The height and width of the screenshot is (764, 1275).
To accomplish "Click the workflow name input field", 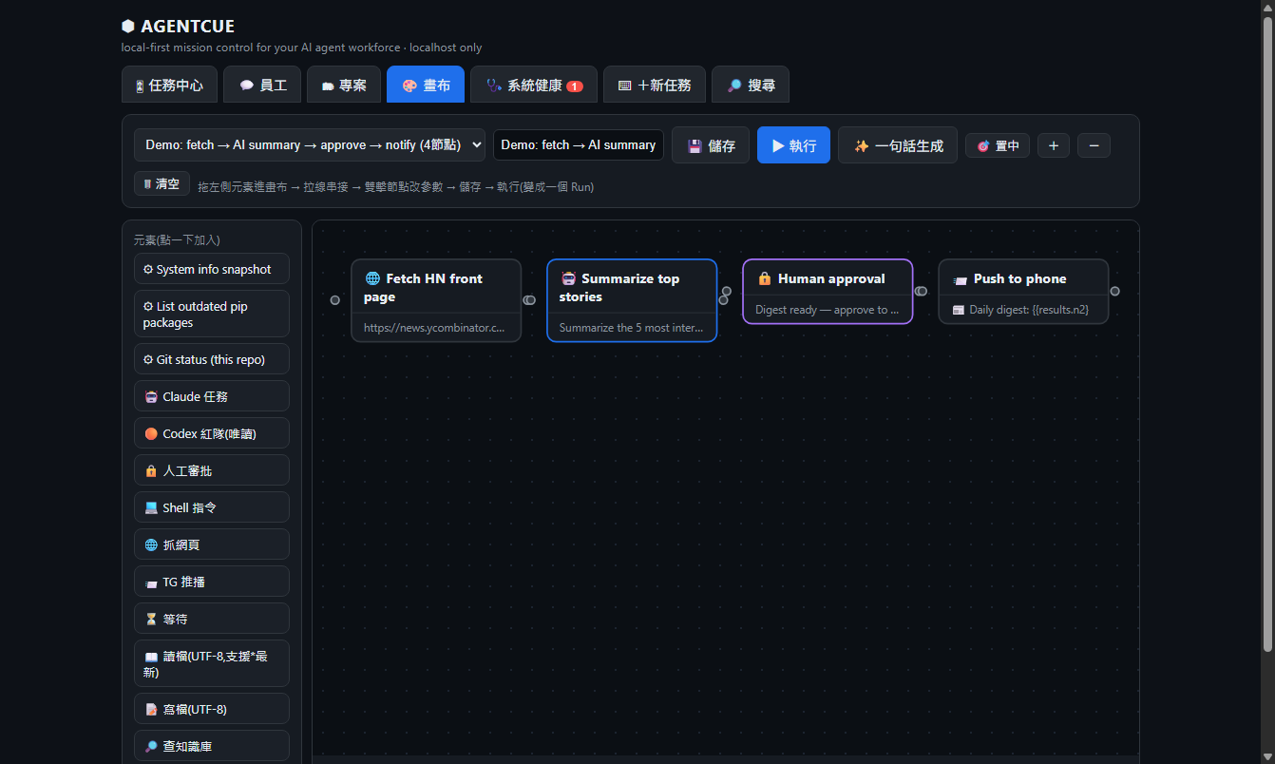I will tap(579, 145).
